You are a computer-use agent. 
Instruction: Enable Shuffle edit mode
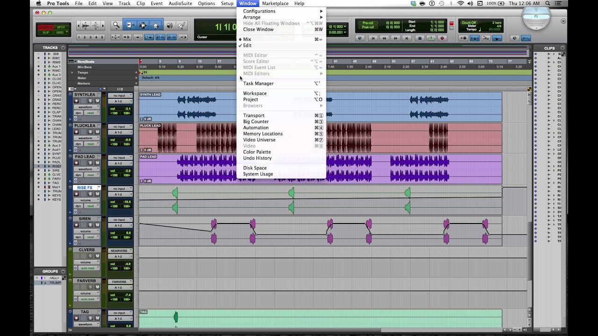[46, 27]
